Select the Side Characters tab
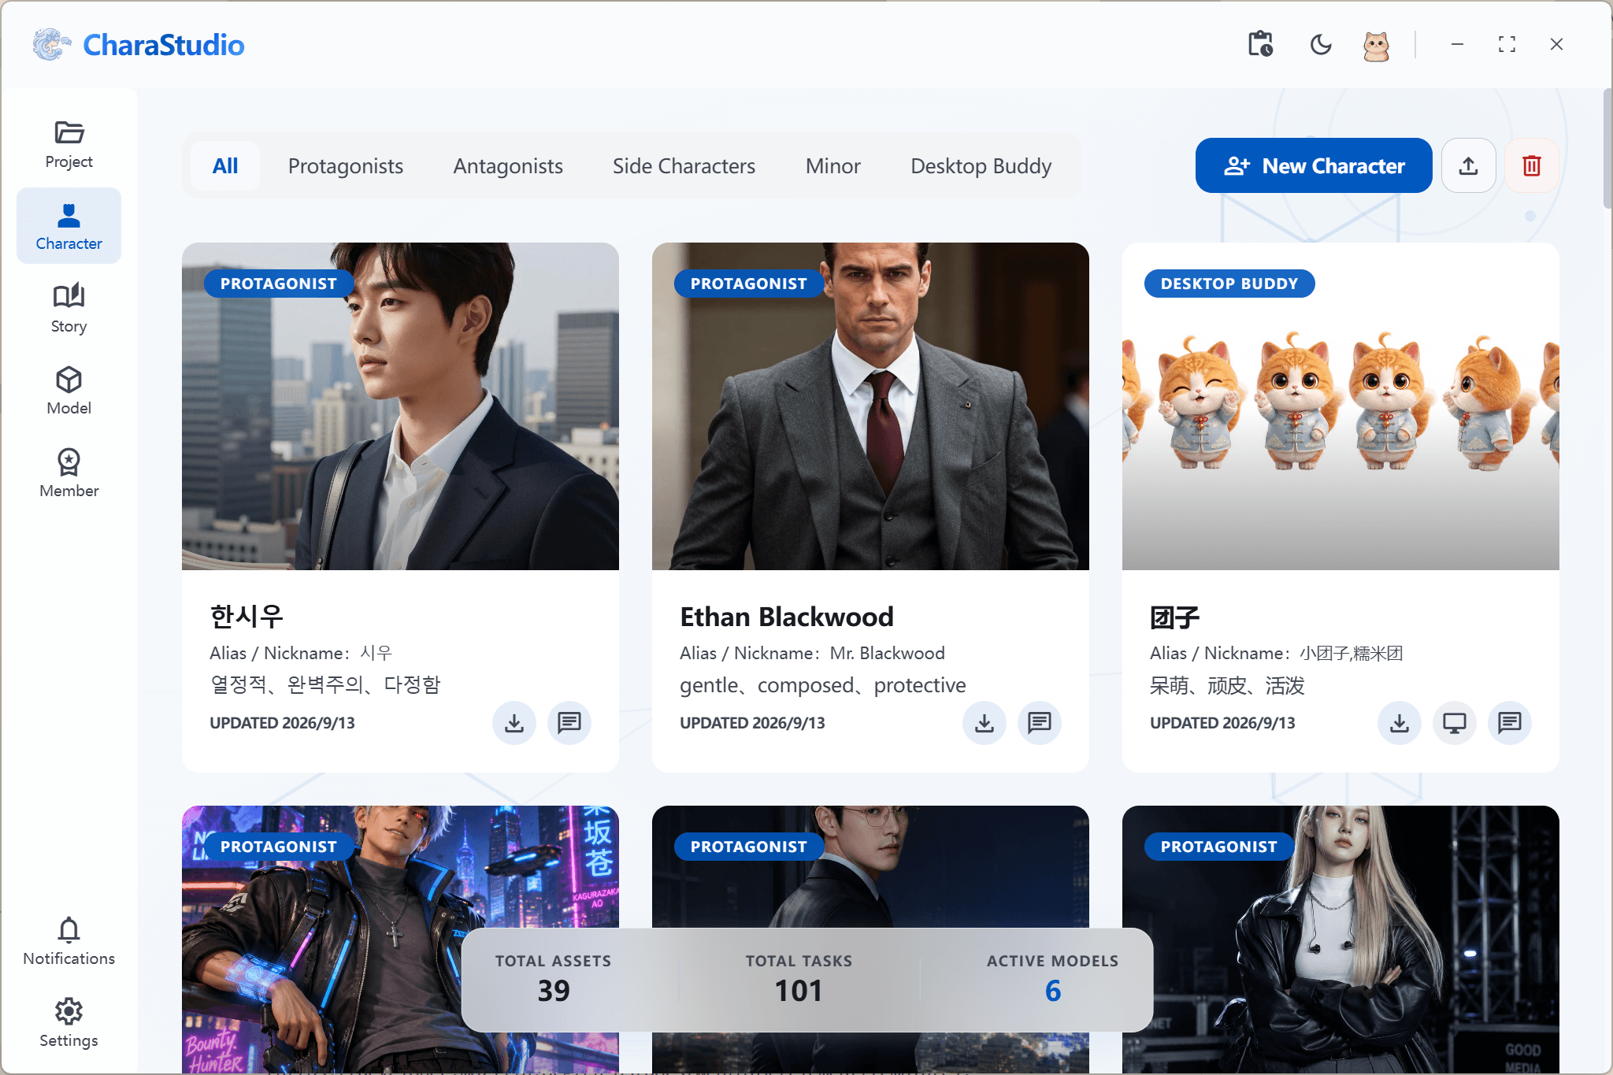 (x=684, y=166)
